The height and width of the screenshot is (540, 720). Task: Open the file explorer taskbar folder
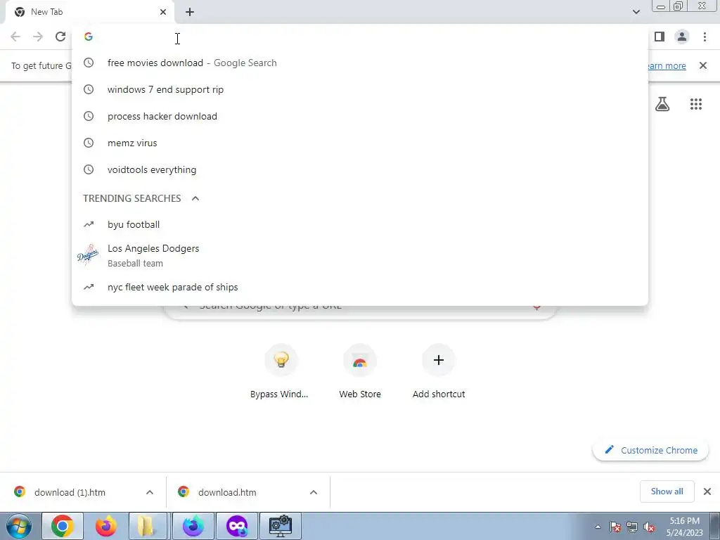click(149, 526)
